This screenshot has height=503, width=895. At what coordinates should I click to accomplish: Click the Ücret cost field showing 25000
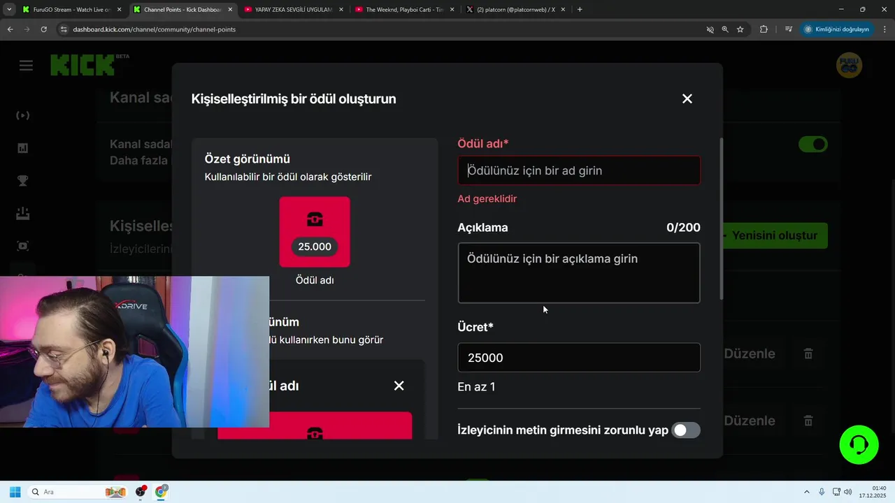(579, 358)
